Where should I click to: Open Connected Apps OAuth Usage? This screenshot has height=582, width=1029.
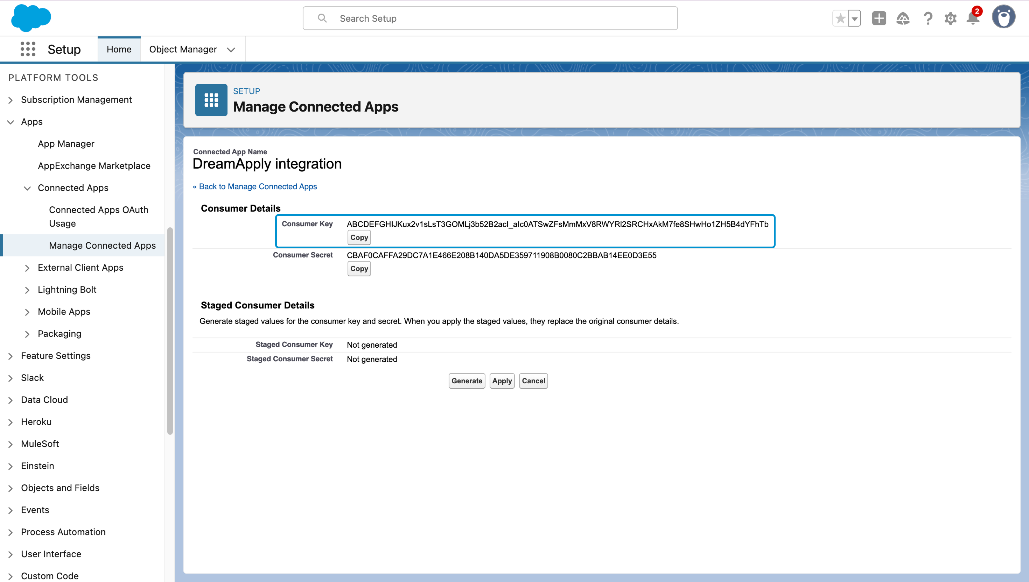pyautogui.click(x=98, y=216)
